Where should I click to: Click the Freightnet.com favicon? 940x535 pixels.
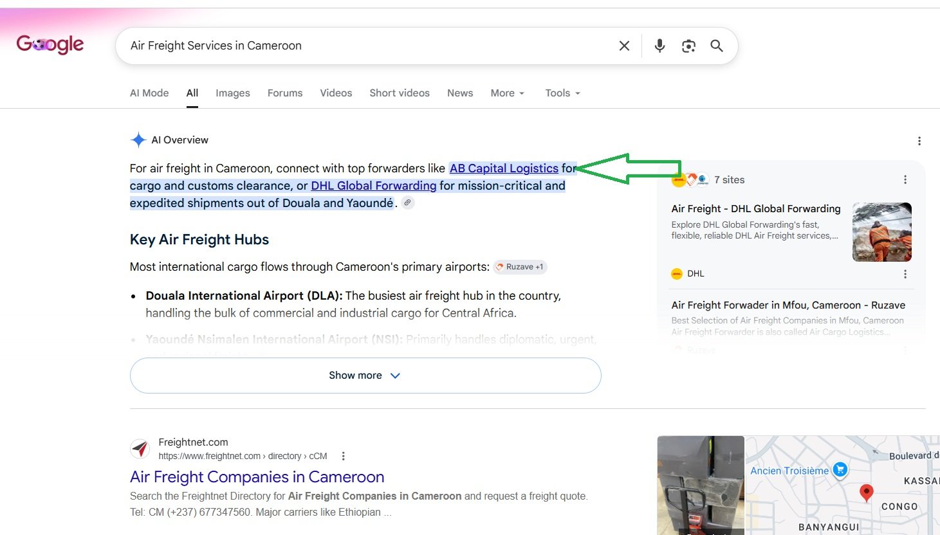(x=140, y=449)
